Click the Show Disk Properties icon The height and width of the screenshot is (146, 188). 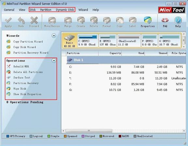point(8,94)
